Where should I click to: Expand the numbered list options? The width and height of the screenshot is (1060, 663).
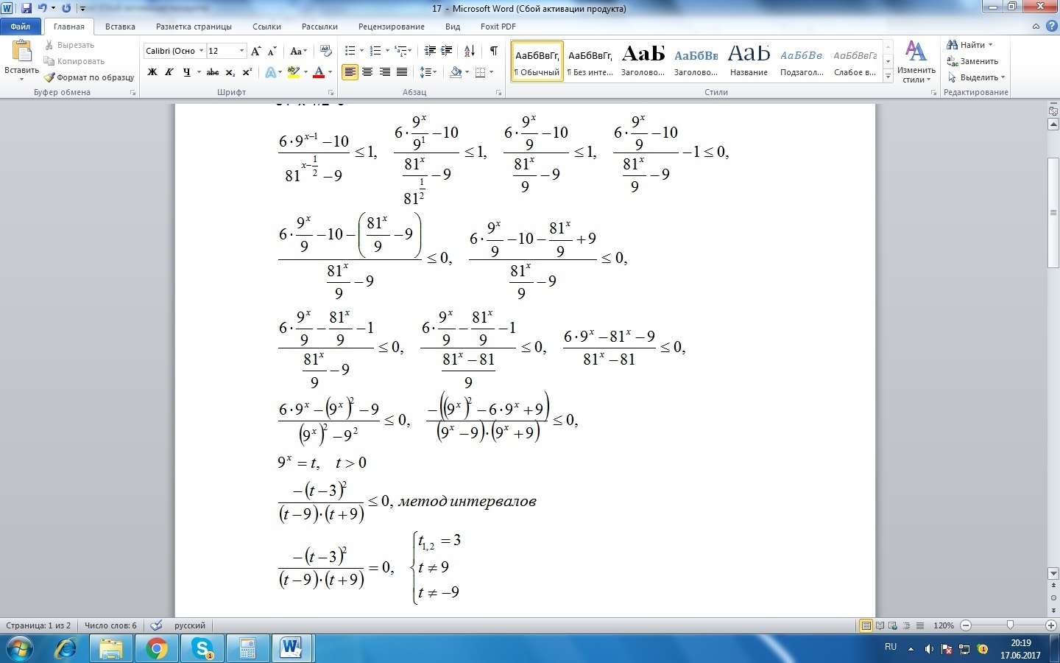(387, 51)
